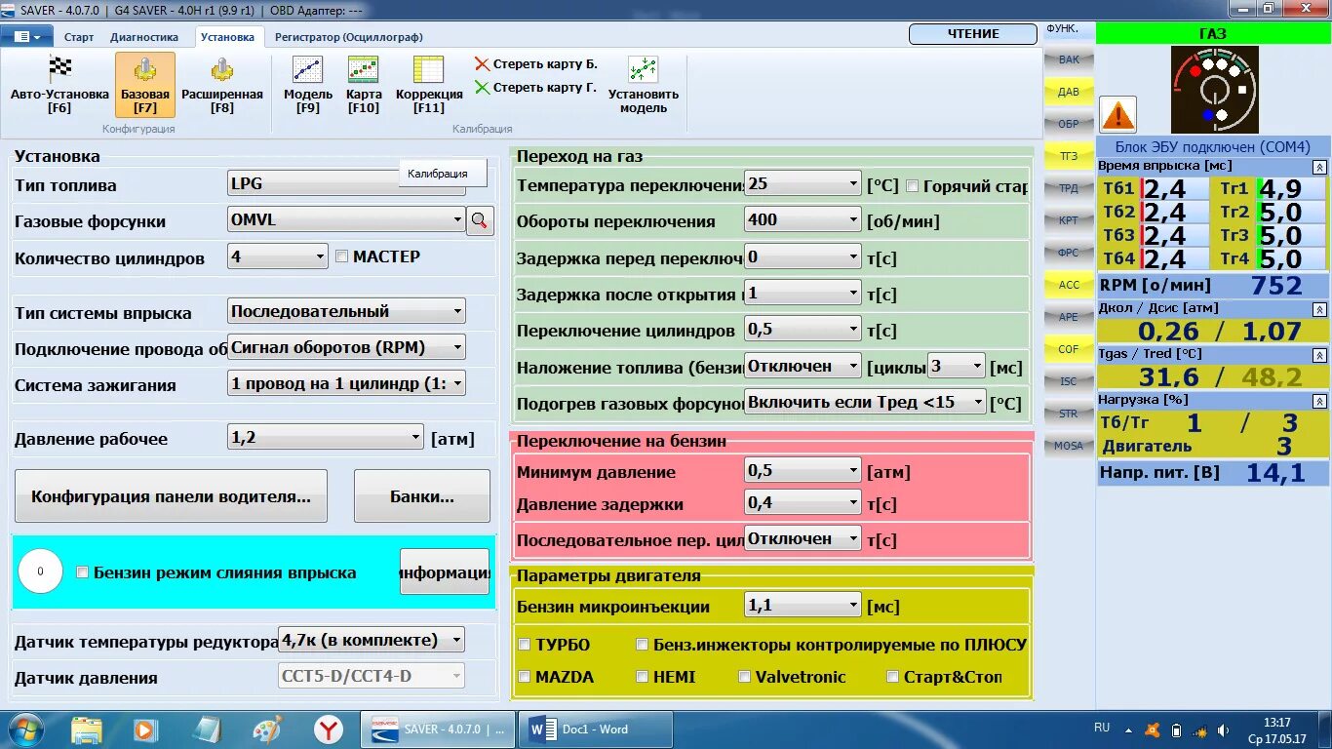Collapse Время впрыска panel arrow
Image resolution: width=1332 pixels, height=749 pixels.
pyautogui.click(x=1319, y=167)
